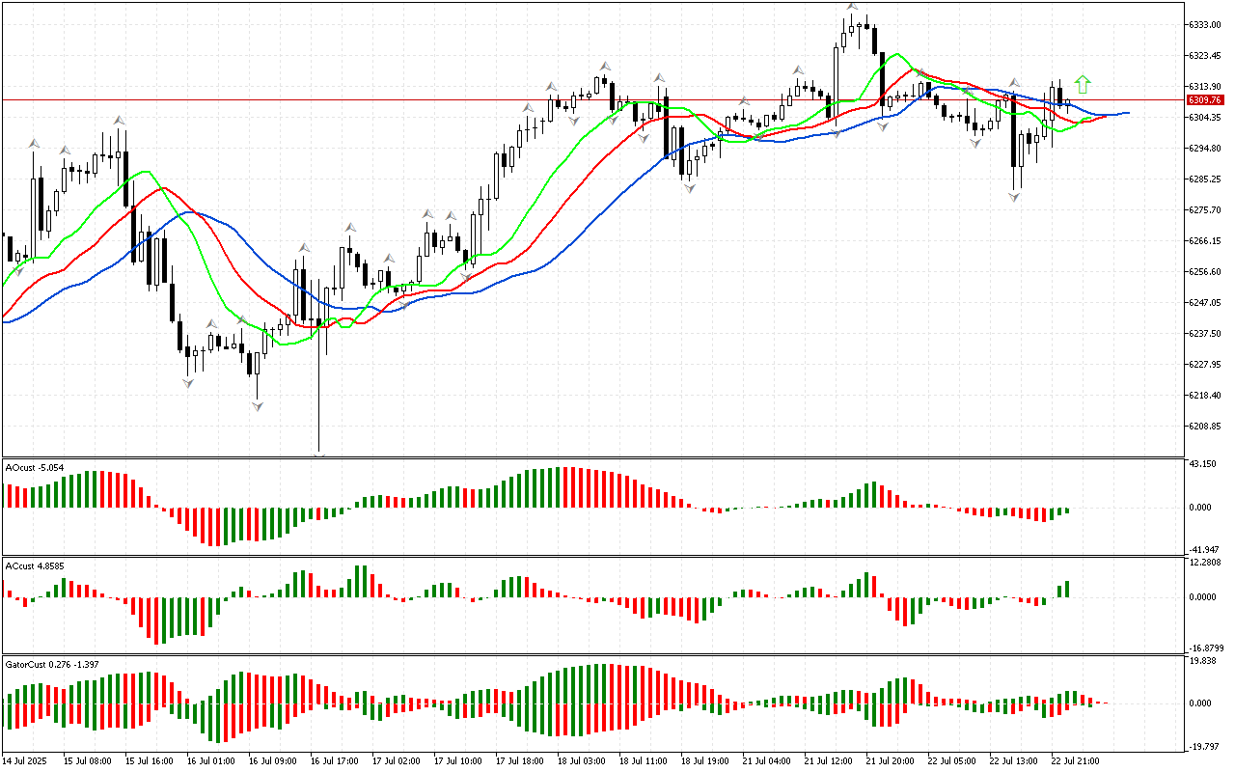Click the green buy arrow signal
The image size is (1235, 772).
point(1083,84)
